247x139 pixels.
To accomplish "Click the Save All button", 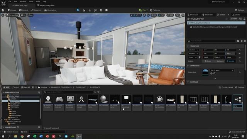I will 25,87.
